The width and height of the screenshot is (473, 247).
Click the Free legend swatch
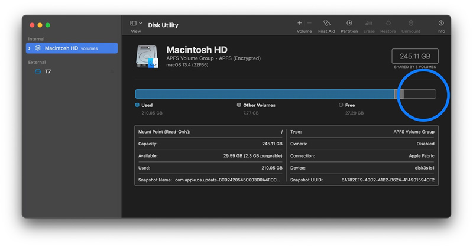click(x=341, y=105)
